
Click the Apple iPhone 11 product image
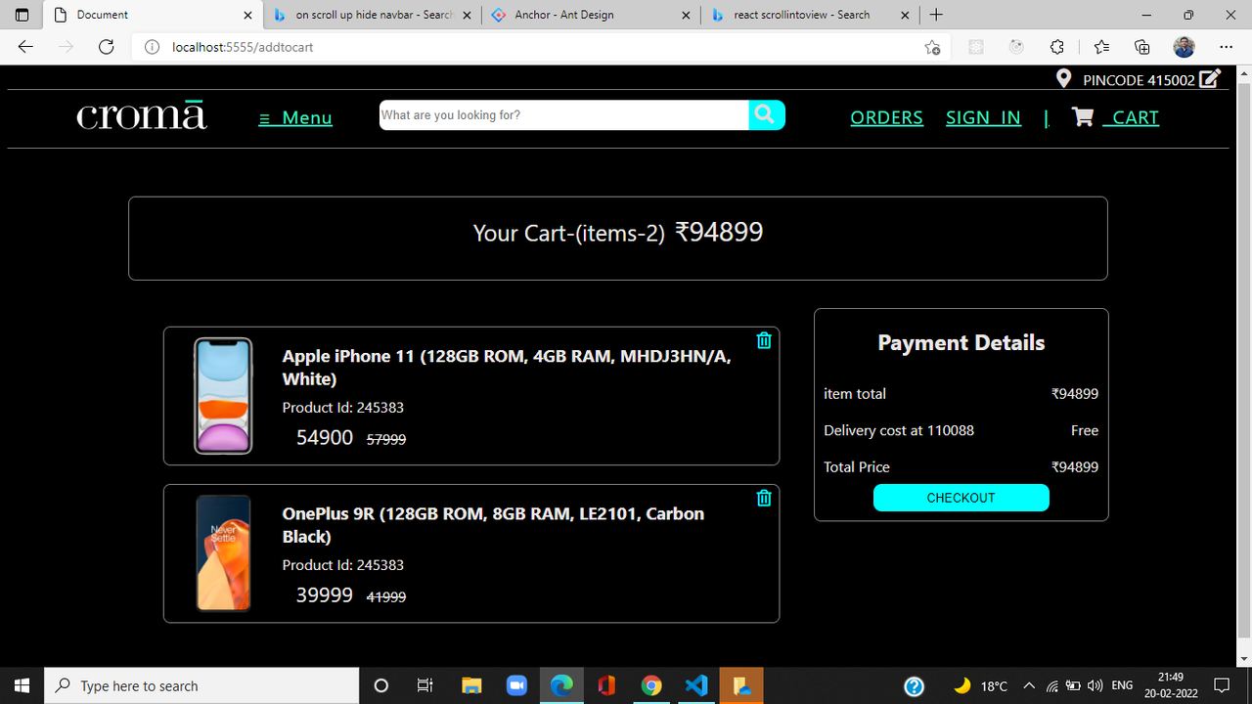coord(223,396)
